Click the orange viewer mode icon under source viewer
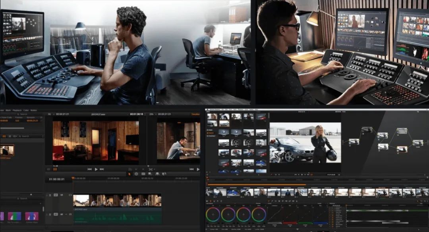Viewport: 429px width, 232px height. (55, 169)
